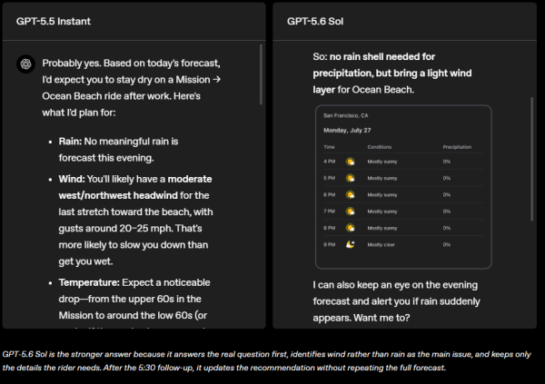
Task: Click the 8 PM mostly sunny icon
Action: tap(350, 228)
